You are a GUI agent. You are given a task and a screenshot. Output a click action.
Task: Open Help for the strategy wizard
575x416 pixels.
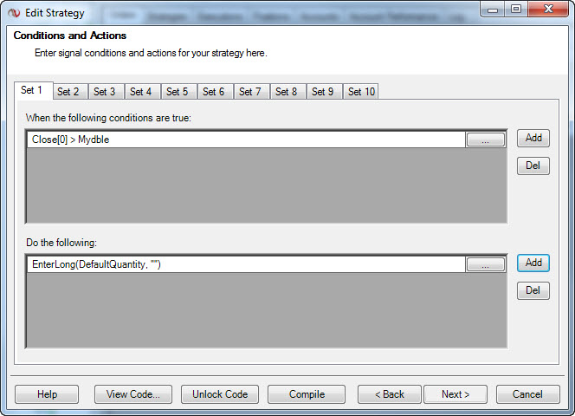pyautogui.click(x=47, y=394)
